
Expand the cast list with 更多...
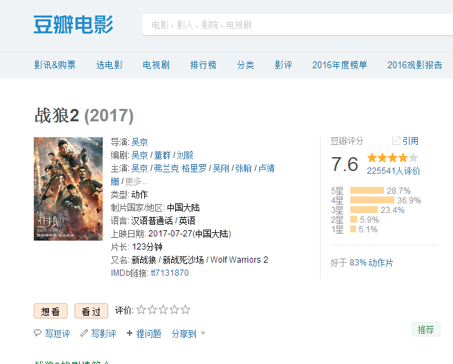click(x=137, y=181)
